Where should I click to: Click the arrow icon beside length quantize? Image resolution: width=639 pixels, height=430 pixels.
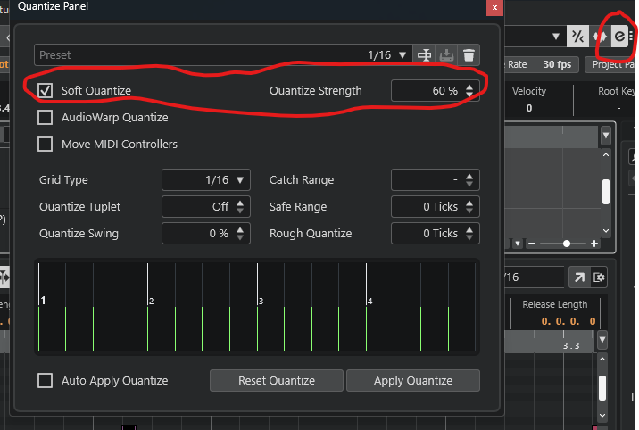(x=578, y=277)
